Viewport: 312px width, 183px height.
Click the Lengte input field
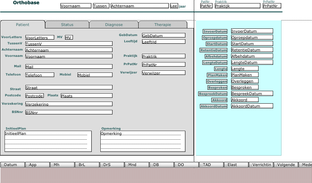(x=245, y=69)
